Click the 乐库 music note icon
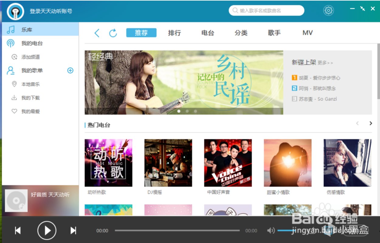Screen dimensions: 380x243 (x=11, y=30)
